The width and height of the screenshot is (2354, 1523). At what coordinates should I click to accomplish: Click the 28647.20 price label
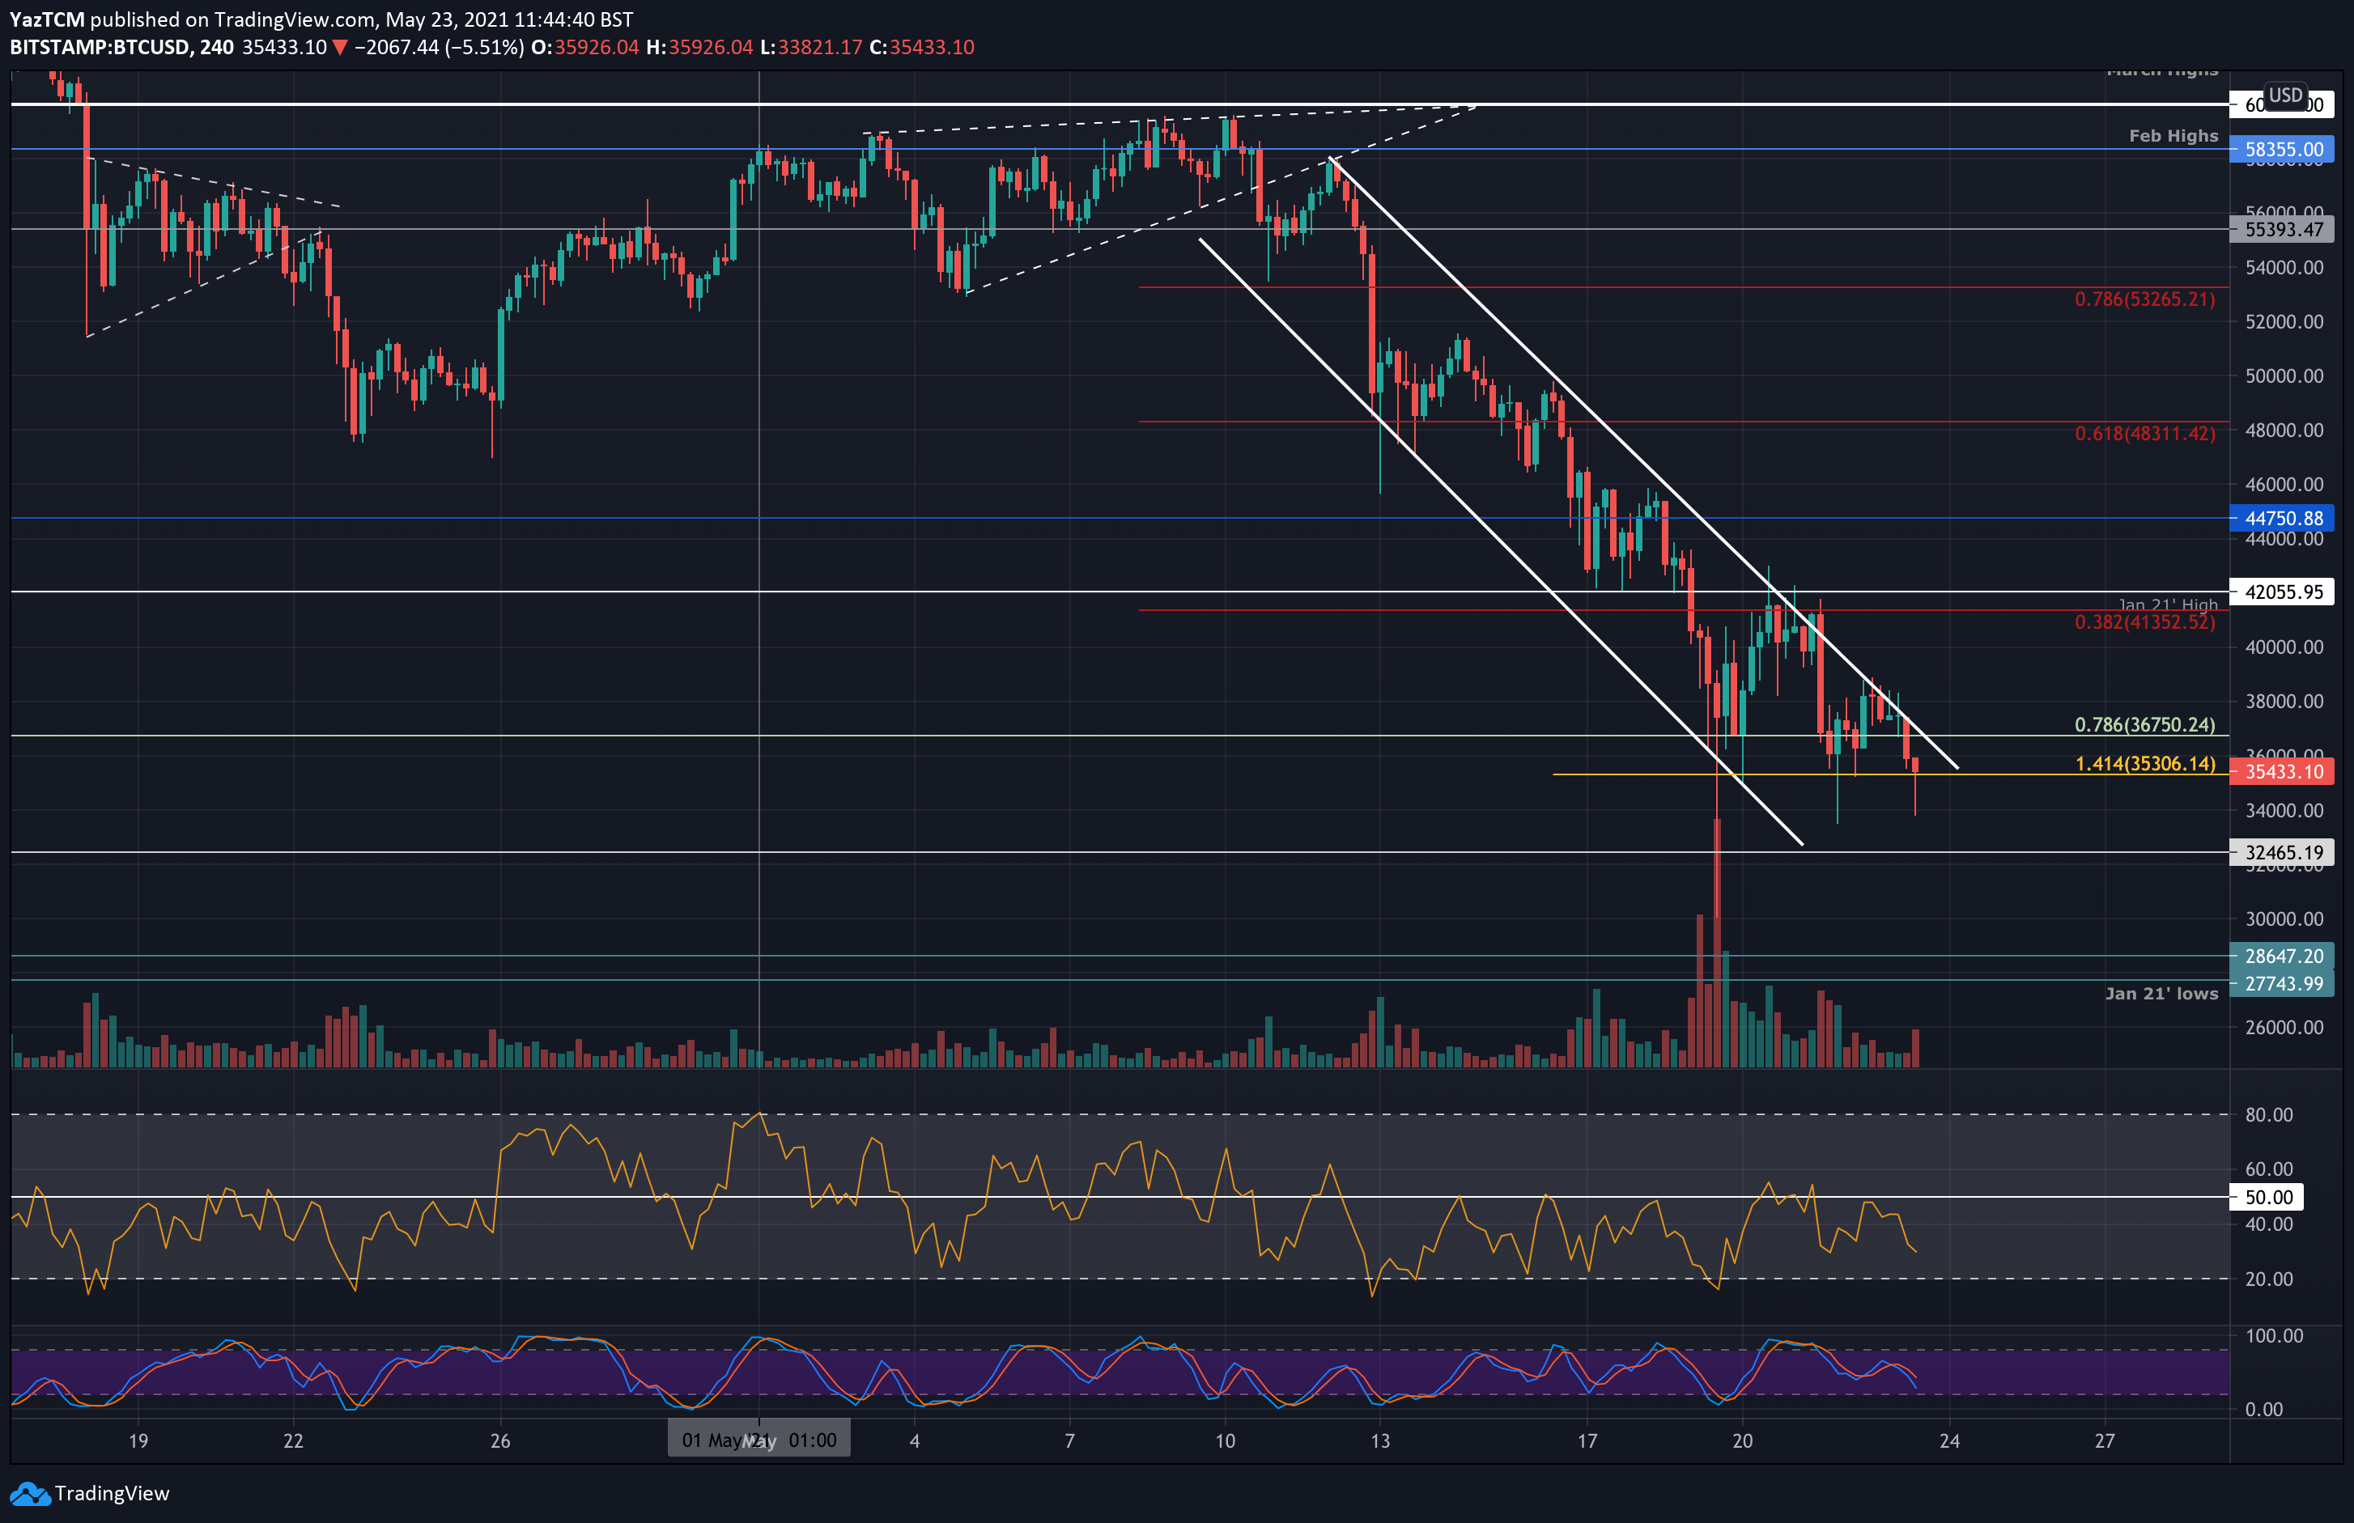(2282, 957)
